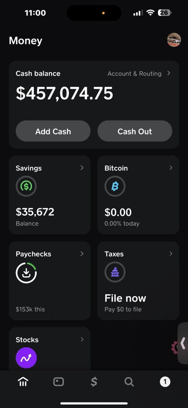This screenshot has height=408, width=188.
Task: Tap the Paychecks download circle icon
Action: click(26, 273)
